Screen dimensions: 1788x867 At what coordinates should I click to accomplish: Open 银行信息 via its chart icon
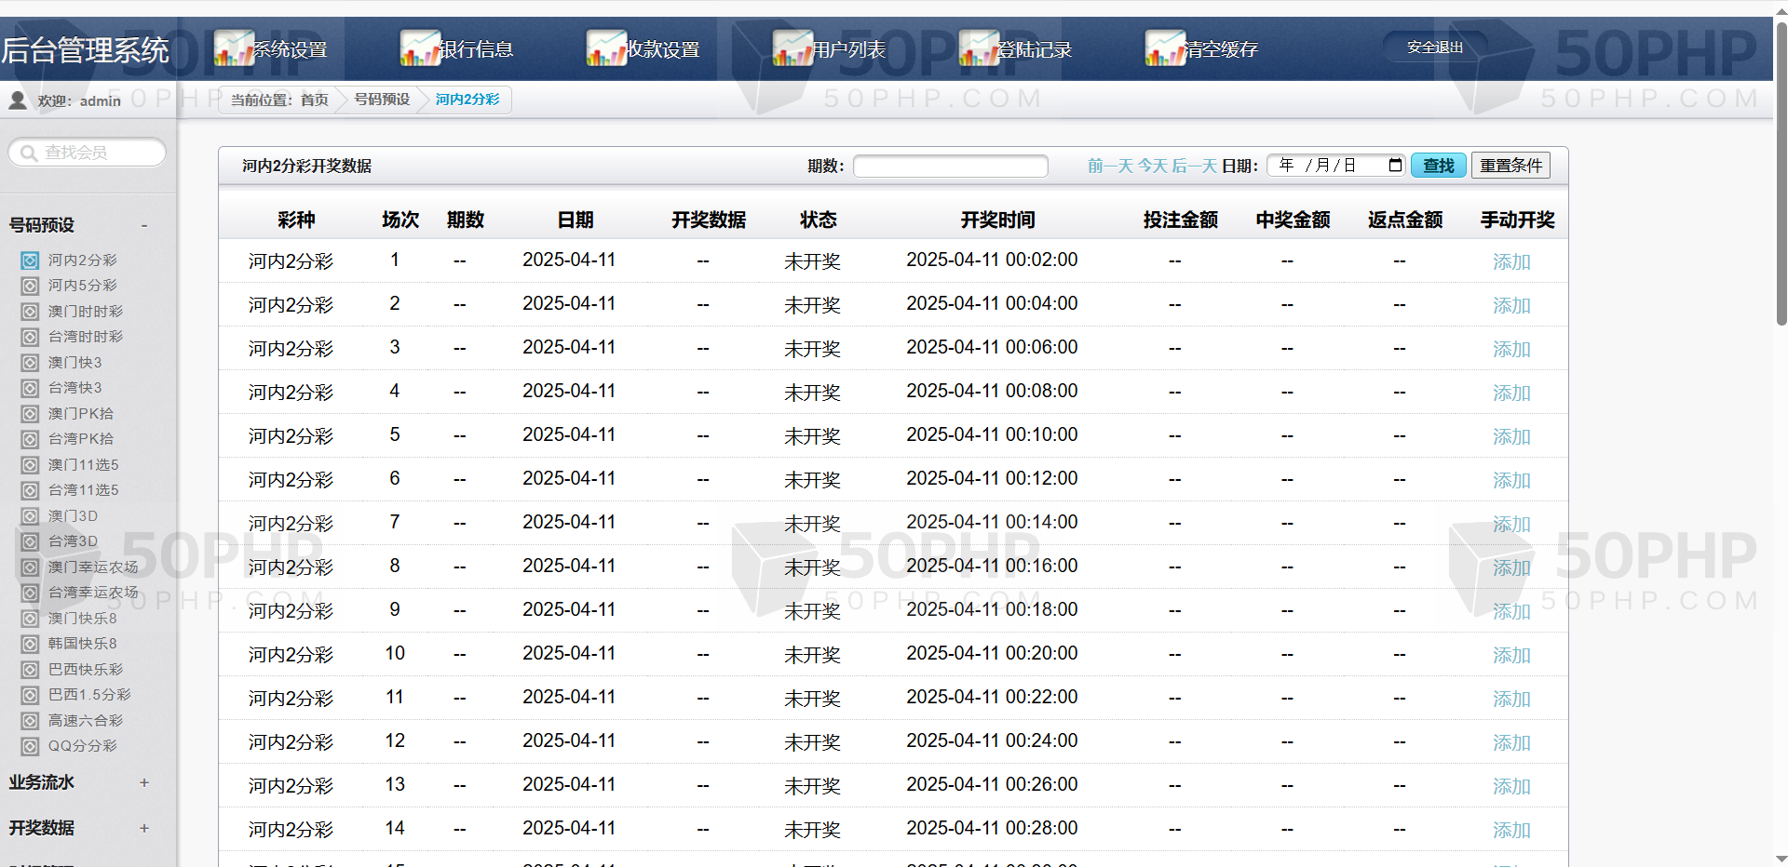[x=420, y=48]
